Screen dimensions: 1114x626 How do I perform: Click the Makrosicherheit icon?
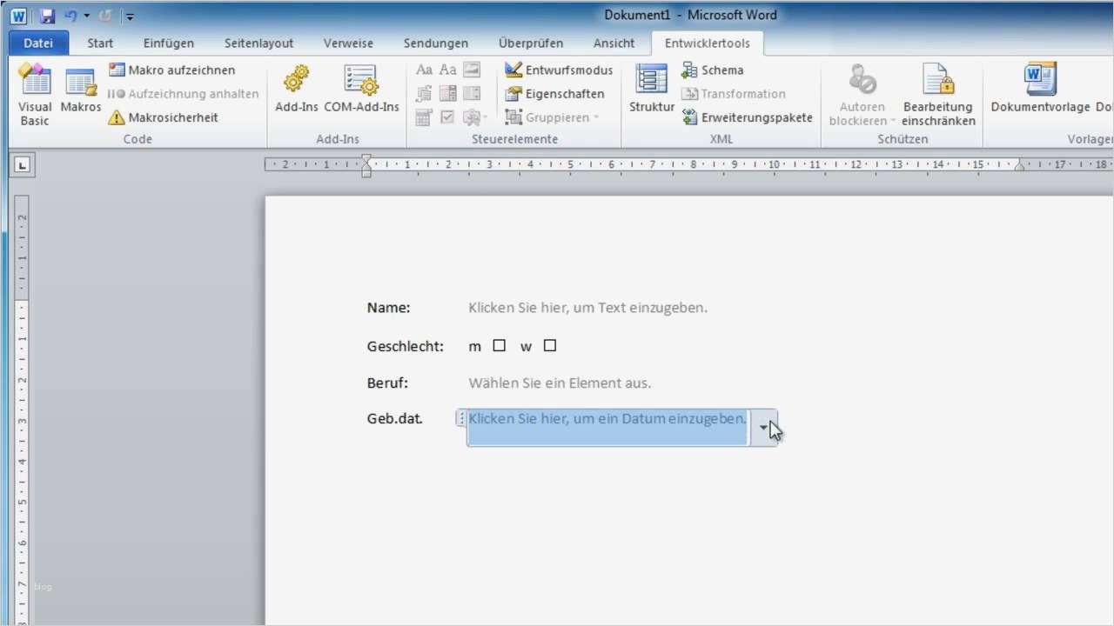click(x=117, y=117)
